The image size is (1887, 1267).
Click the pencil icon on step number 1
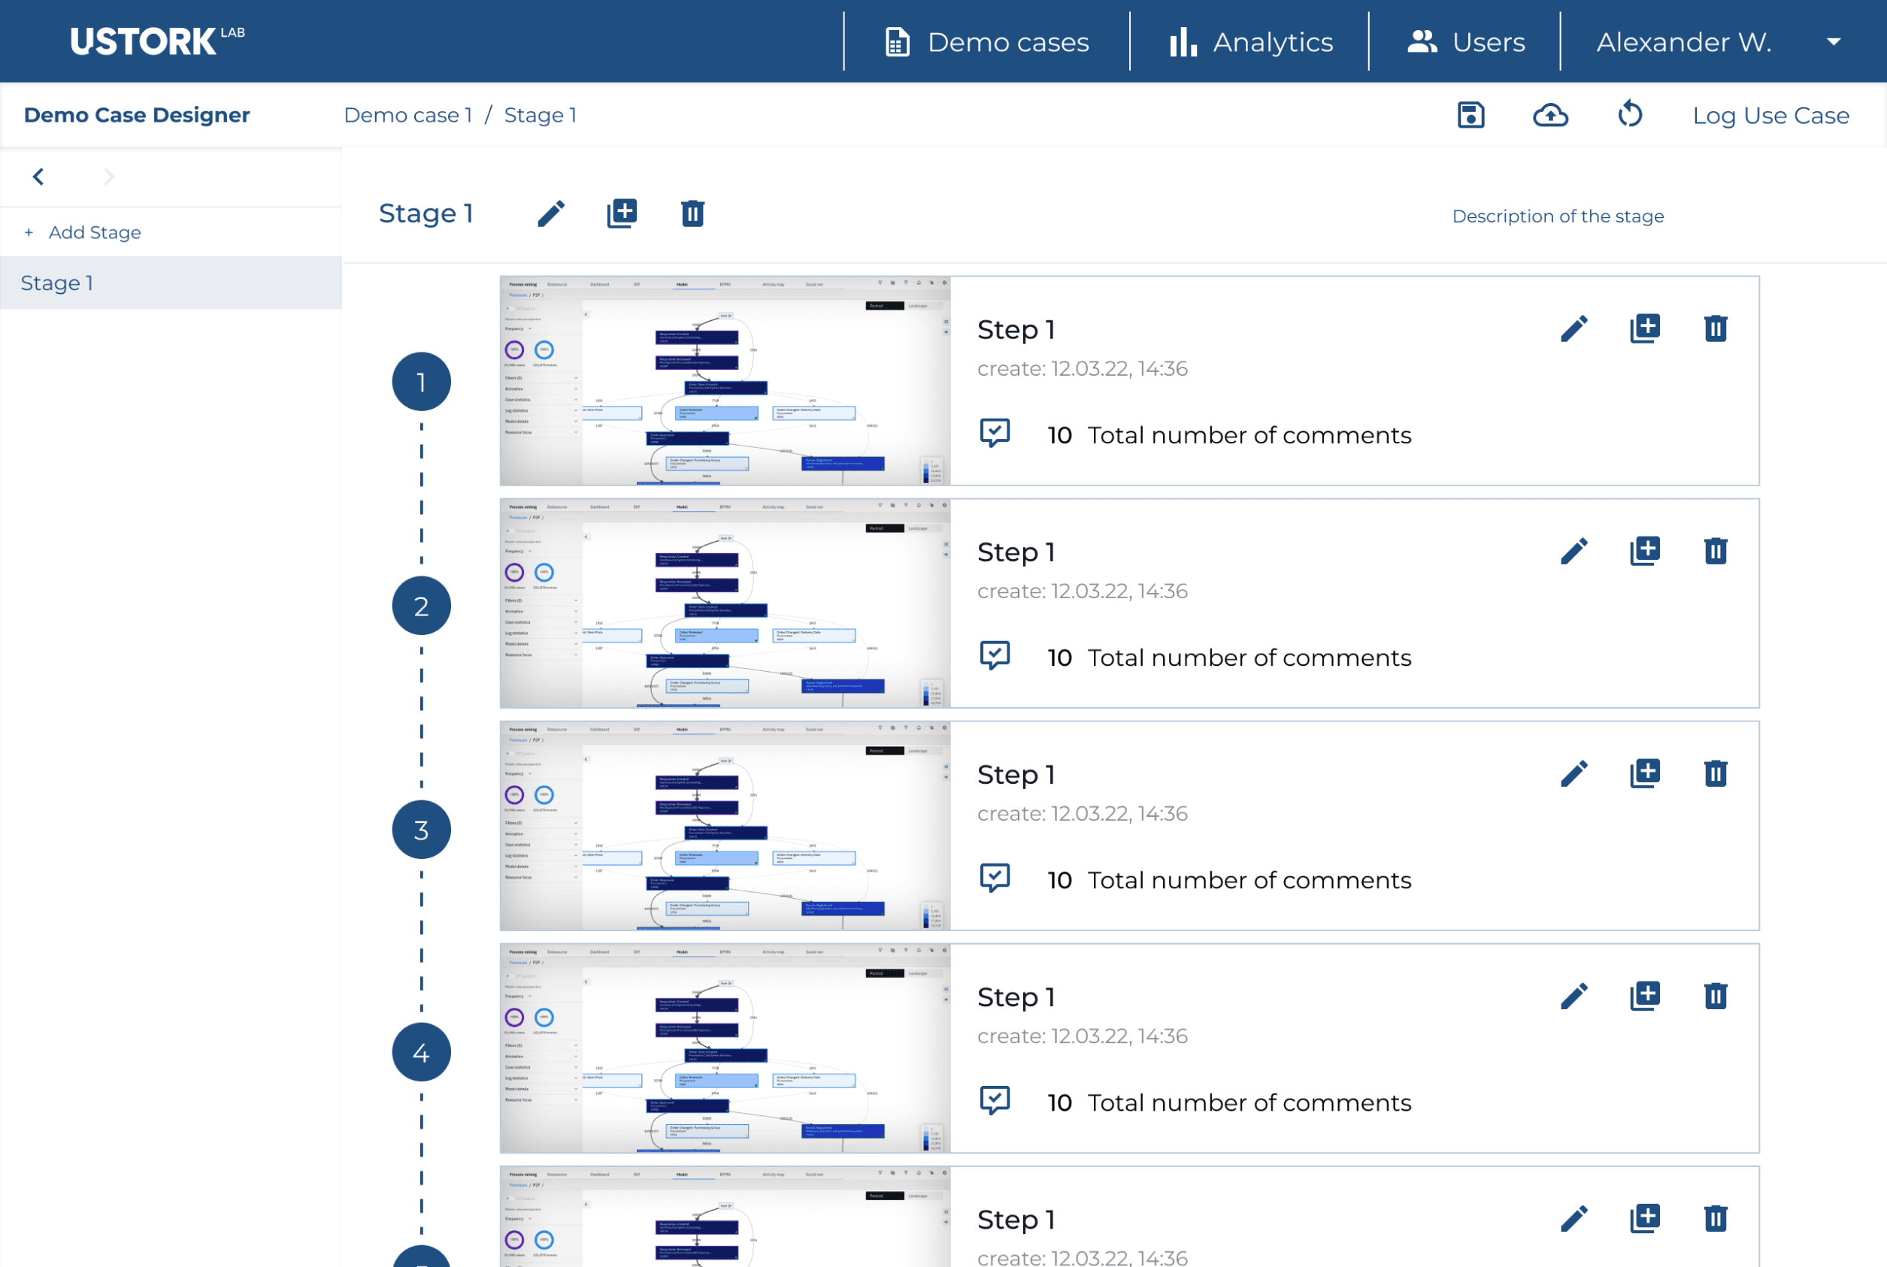click(x=1574, y=329)
